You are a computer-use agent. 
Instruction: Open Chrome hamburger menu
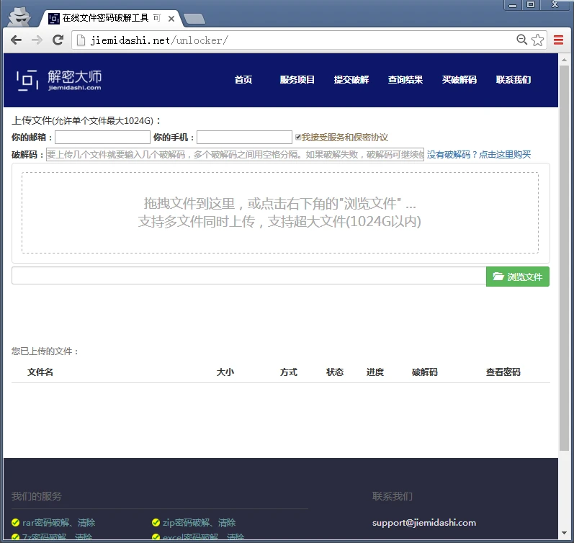click(558, 40)
